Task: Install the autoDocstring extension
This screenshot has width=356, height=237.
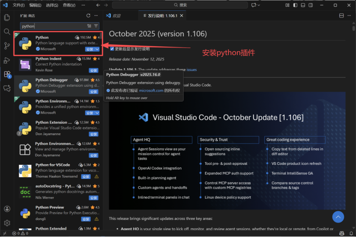Action: (x=93, y=198)
